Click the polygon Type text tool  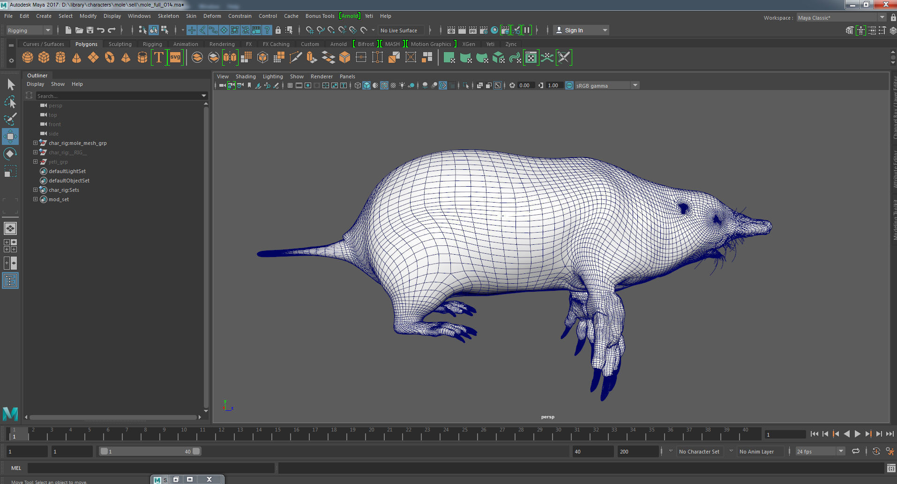coord(159,57)
